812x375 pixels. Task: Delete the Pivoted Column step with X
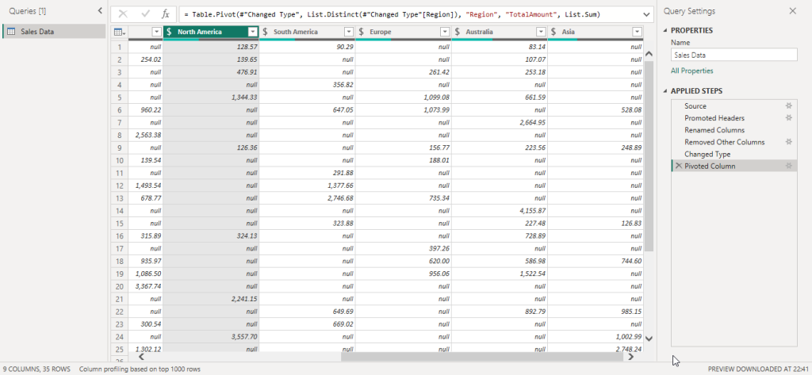click(679, 166)
